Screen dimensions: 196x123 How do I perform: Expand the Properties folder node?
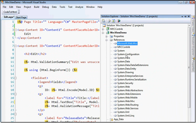(107, 36)
